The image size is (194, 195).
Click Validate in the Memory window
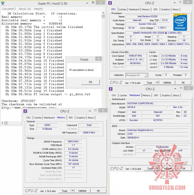82,191
